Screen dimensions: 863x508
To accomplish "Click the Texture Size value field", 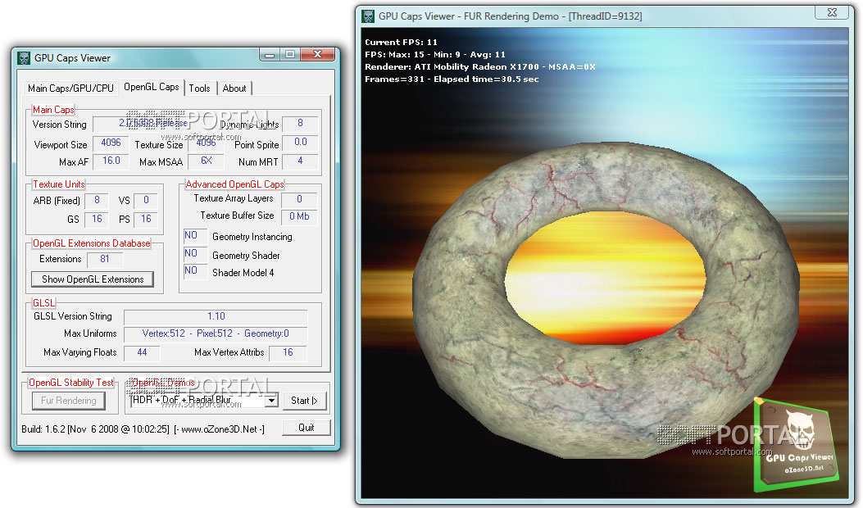I will coord(206,143).
